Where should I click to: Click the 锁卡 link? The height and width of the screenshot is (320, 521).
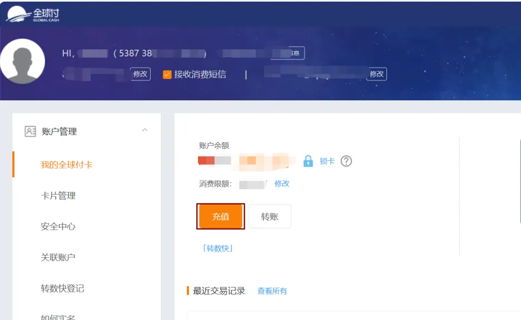[327, 161]
